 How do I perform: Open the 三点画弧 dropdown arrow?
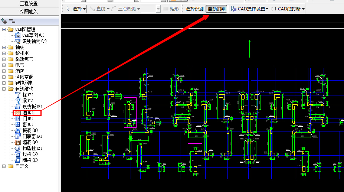(x=138, y=9)
